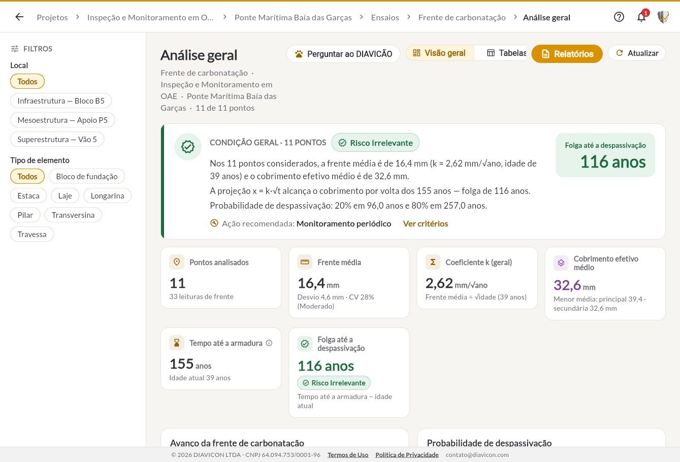Image resolution: width=680 pixels, height=462 pixels.
Task: Filter by Infraestrutura — Bloco B5
Action: click(x=61, y=101)
